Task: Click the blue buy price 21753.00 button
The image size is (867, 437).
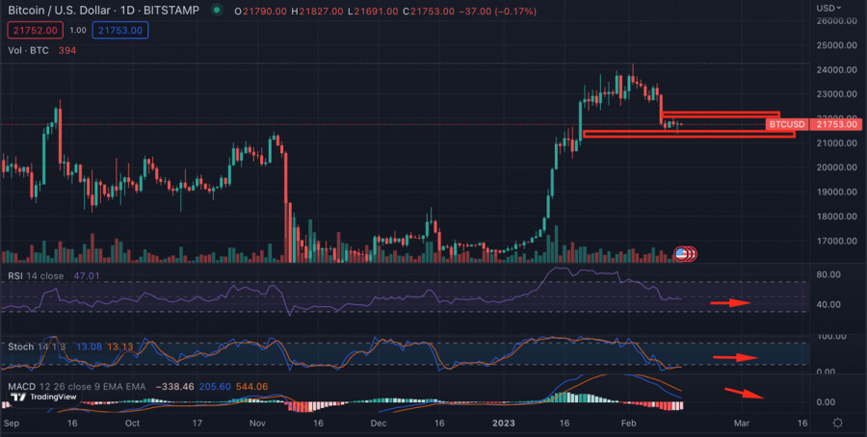Action: (x=120, y=31)
